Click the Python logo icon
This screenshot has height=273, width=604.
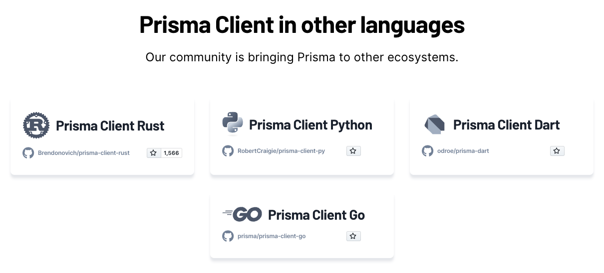[x=233, y=124]
